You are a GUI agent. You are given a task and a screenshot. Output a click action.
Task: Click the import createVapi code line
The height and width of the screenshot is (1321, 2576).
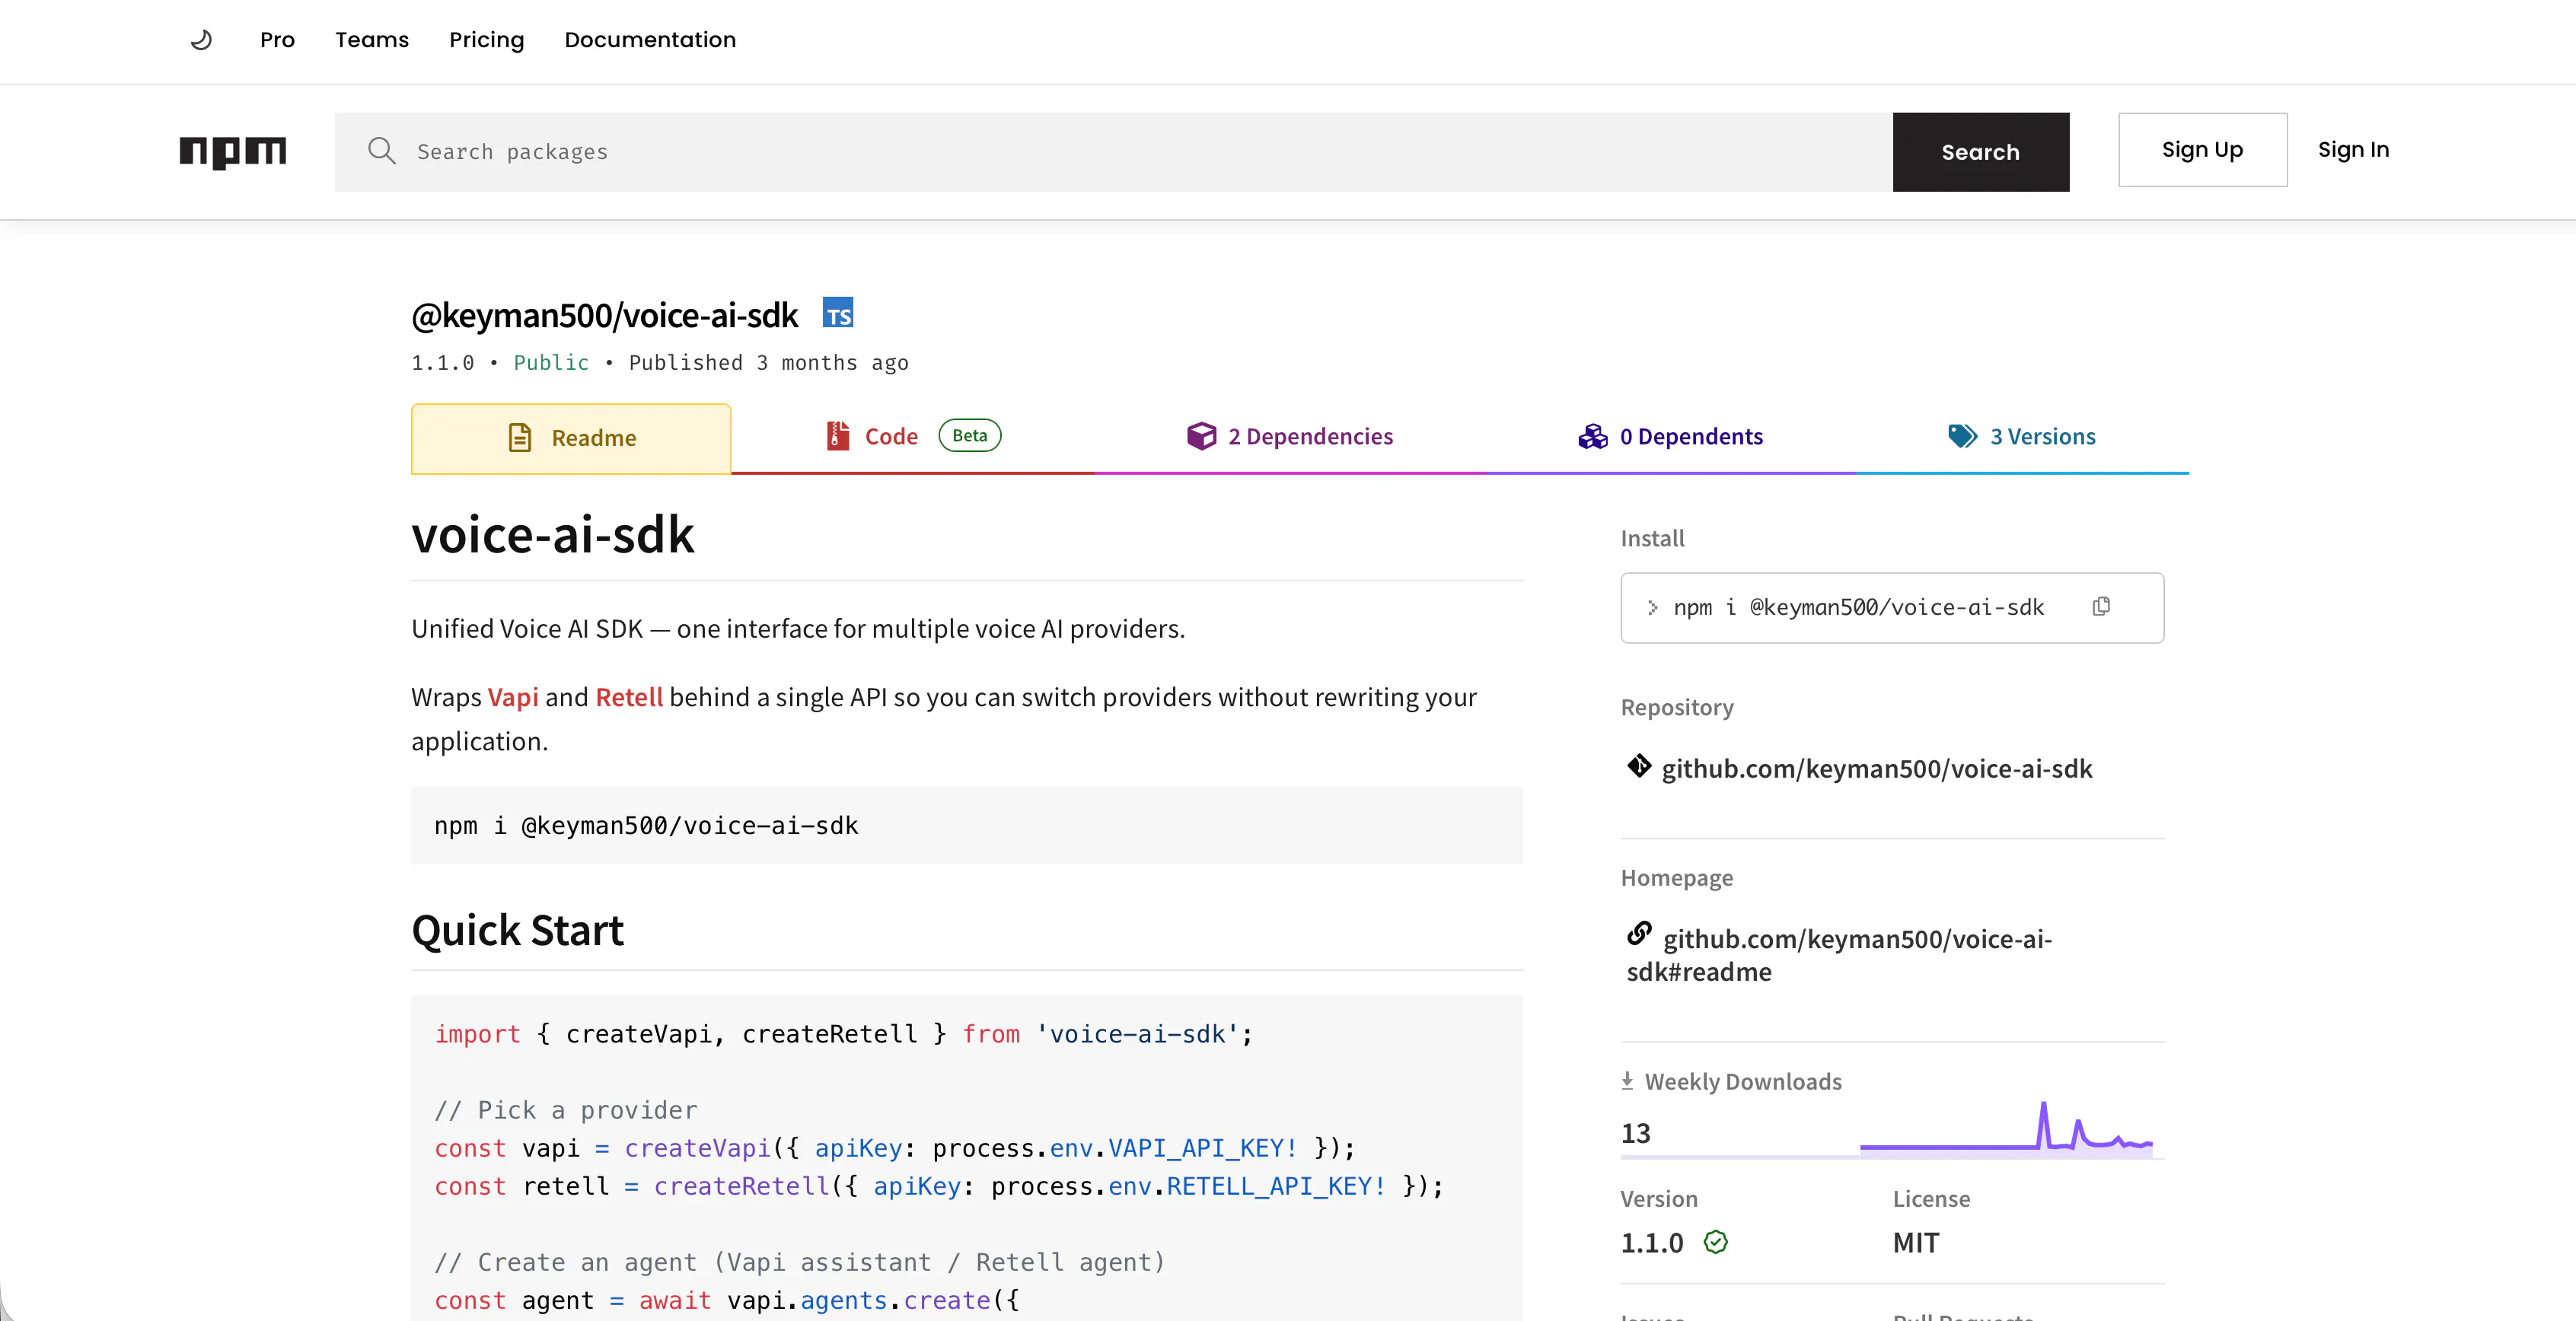[844, 1034]
